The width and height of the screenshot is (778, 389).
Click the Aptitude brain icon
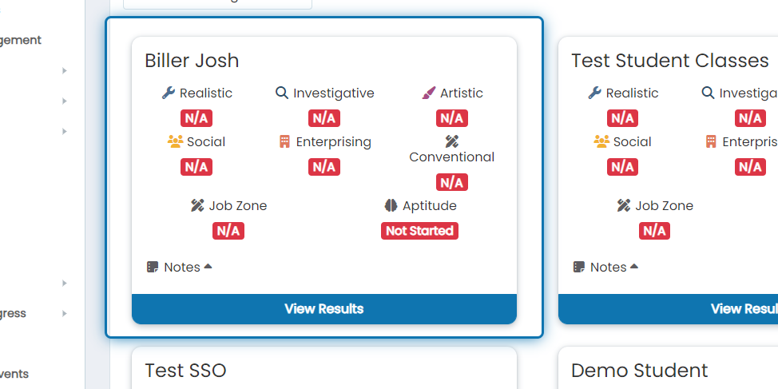coord(391,205)
